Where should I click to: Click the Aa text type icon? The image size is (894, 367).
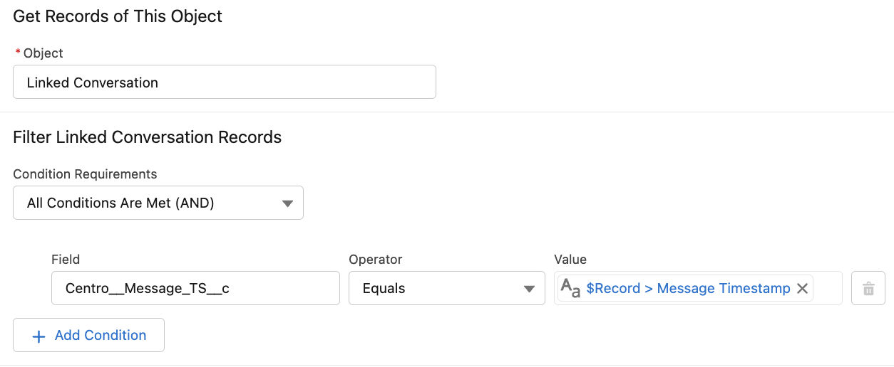(570, 288)
